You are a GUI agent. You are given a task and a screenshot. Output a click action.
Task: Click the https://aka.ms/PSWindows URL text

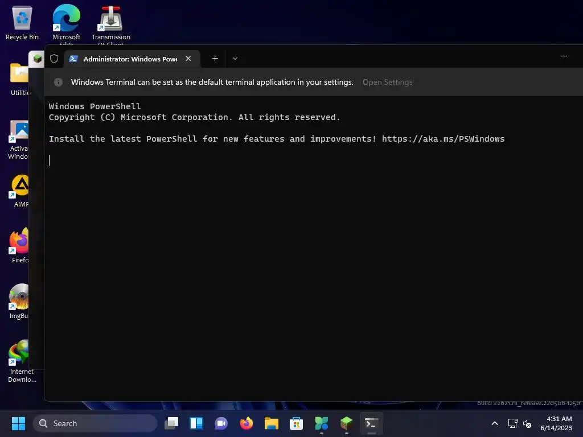(x=443, y=139)
